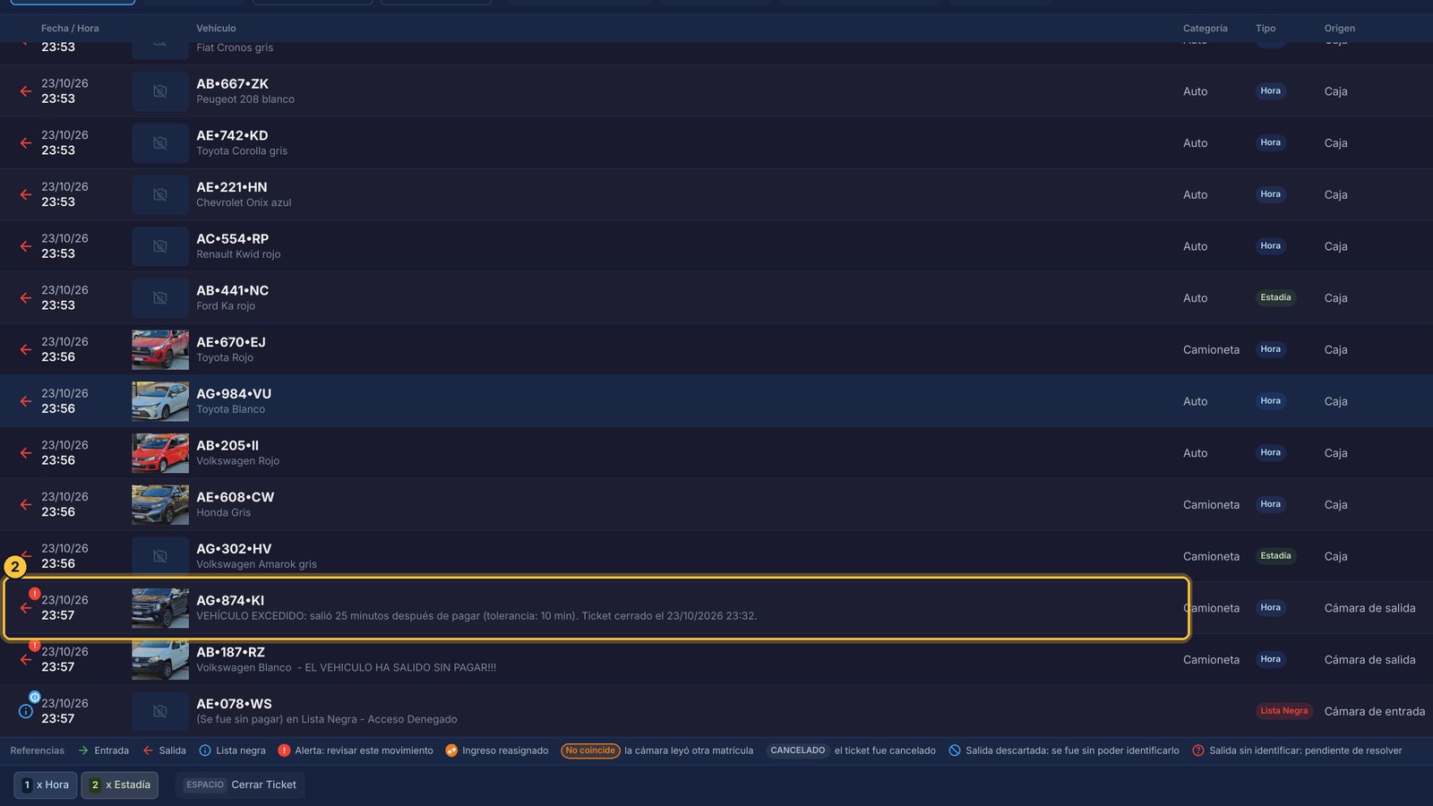1433x806 pixels.
Task: Click the 'x Estadía' button
Action: (x=120, y=785)
